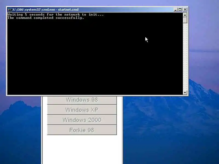Click the scroll-down arrow in the cmd window
This screenshot has width=219, height=164.
[x=185, y=92]
